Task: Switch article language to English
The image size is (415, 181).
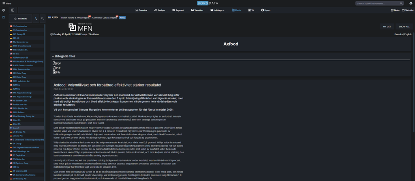Action: click(408, 34)
